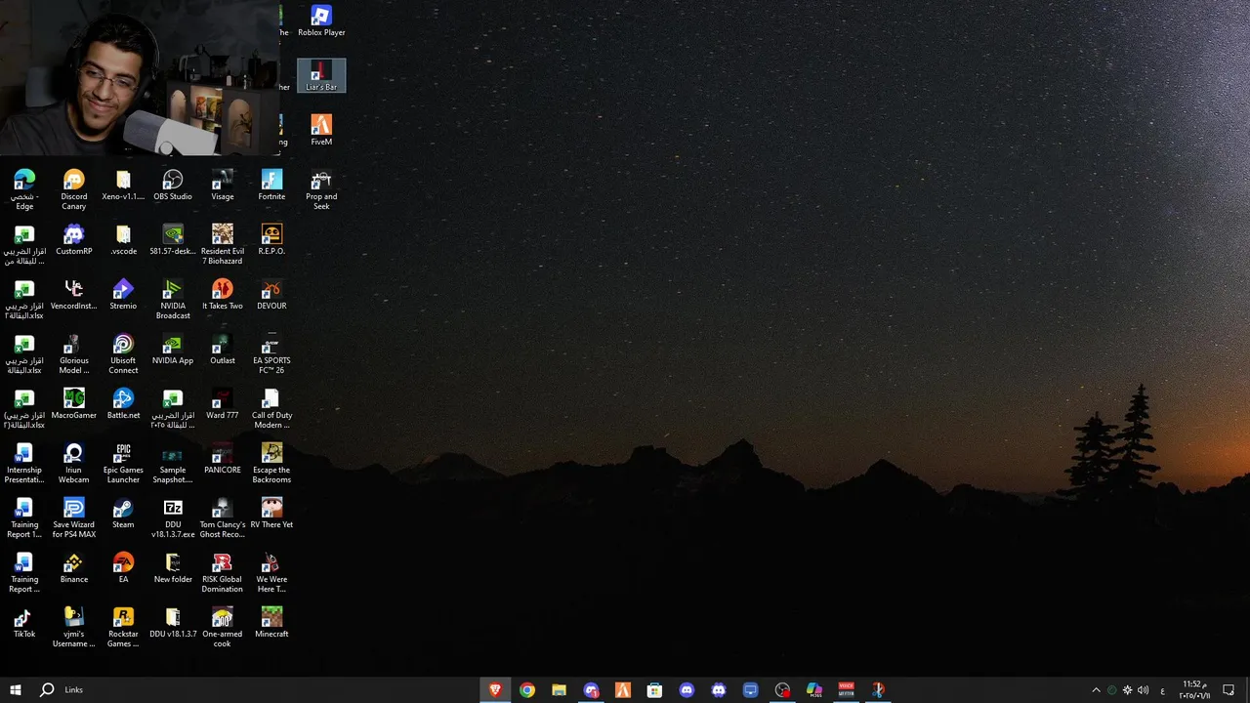Select the One-armed cook shortcut

click(x=223, y=627)
